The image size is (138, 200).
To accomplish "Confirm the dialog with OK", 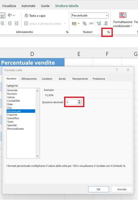I will pyautogui.click(x=99, y=189).
